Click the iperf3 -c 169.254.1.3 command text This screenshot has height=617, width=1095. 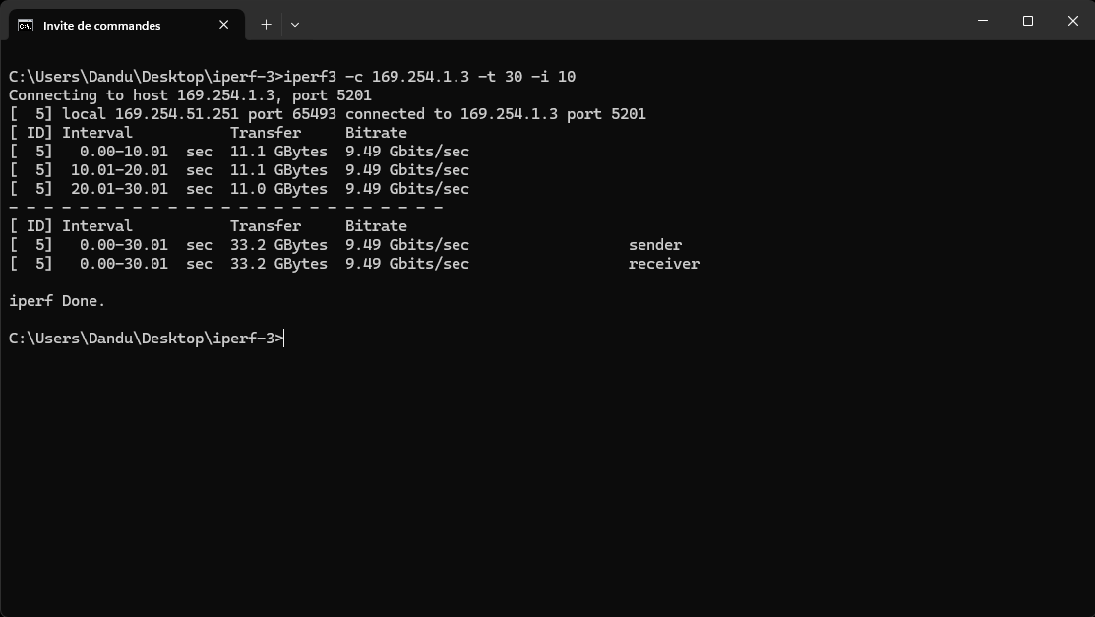(430, 76)
